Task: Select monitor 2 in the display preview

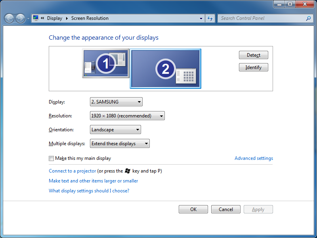Action: click(165, 69)
